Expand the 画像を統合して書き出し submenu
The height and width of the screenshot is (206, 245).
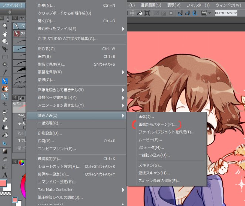(x=123, y=90)
